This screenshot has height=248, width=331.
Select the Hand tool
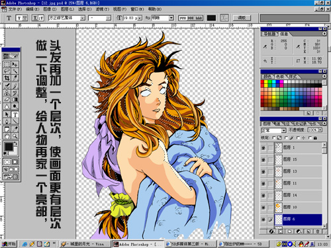click(x=7, y=136)
